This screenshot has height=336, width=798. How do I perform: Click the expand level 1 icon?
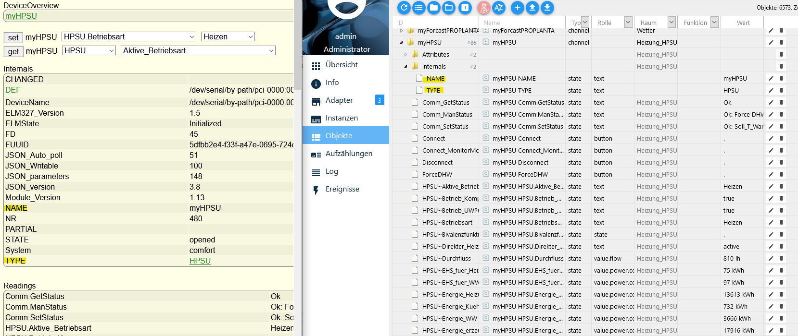(465, 7)
